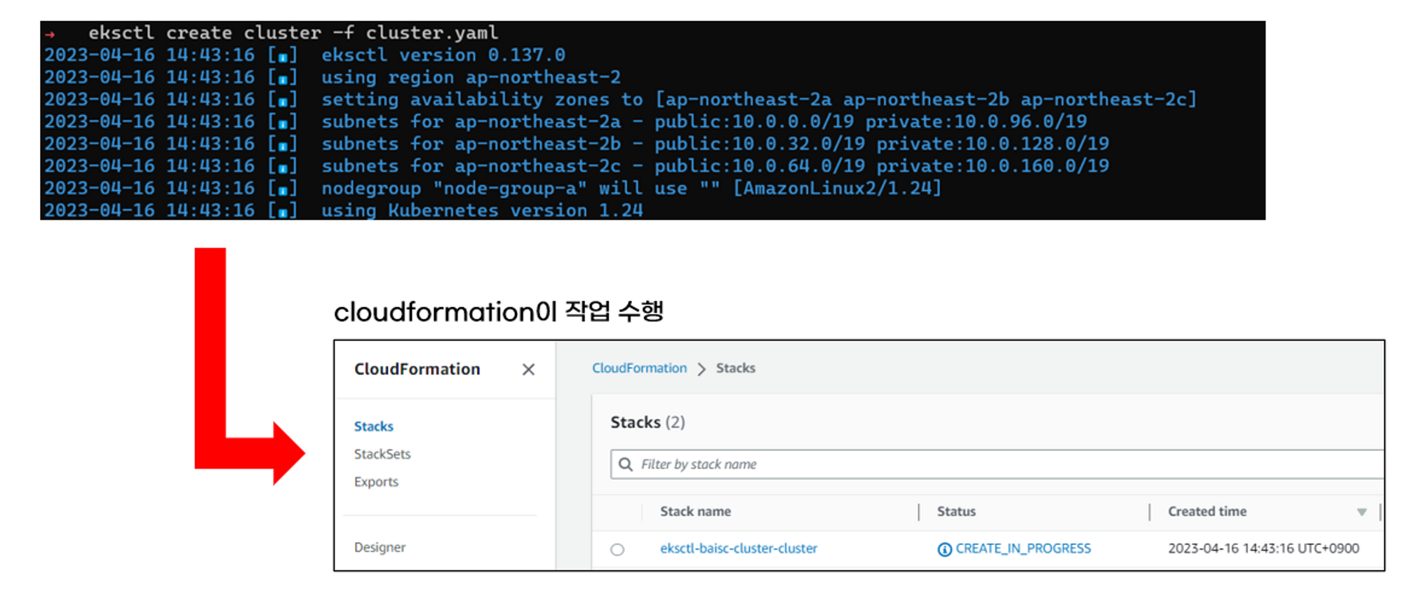The height and width of the screenshot is (599, 1403).
Task: Click the CREATE_IN_PROGRESS info icon
Action: coord(944,549)
